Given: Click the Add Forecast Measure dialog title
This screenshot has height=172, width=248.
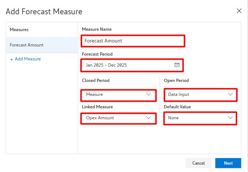Looking at the screenshot, I should [x=44, y=11].
